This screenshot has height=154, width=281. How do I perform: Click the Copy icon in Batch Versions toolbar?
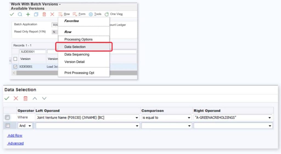(x=36, y=14)
